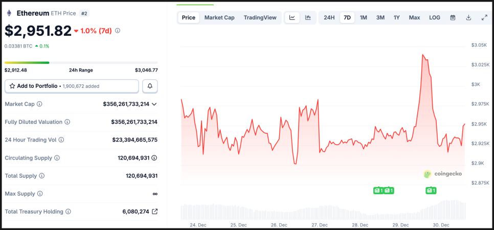The height and width of the screenshot is (230, 494).
Task: Switch to the Market Cap tab
Action: tap(219, 17)
